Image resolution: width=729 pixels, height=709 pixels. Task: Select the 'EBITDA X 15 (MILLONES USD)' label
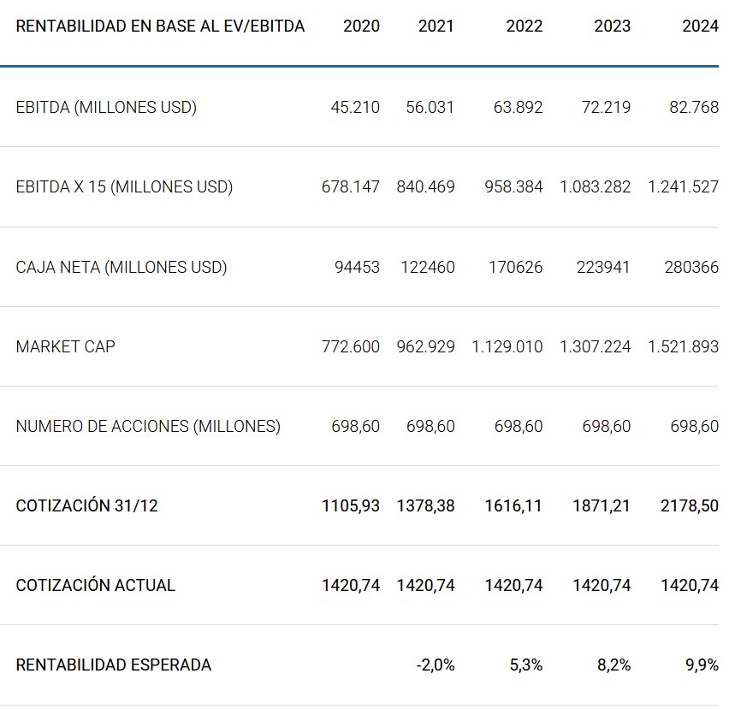(124, 186)
